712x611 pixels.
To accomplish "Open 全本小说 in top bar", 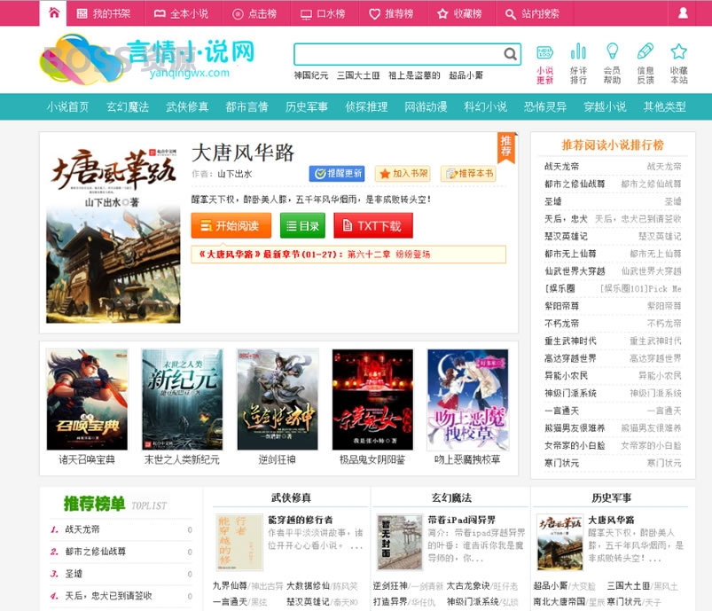I will coord(181,13).
